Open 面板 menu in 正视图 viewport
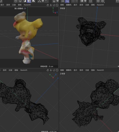The height and width of the screenshot is (132, 119). 93,70
